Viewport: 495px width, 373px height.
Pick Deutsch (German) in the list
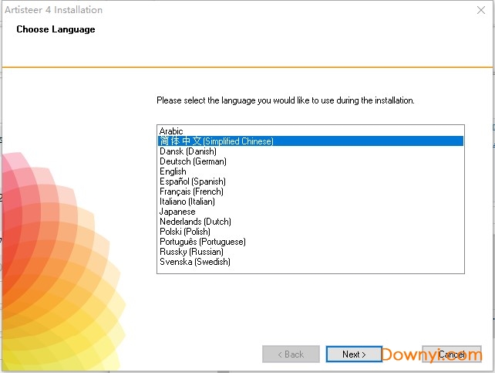tap(193, 161)
